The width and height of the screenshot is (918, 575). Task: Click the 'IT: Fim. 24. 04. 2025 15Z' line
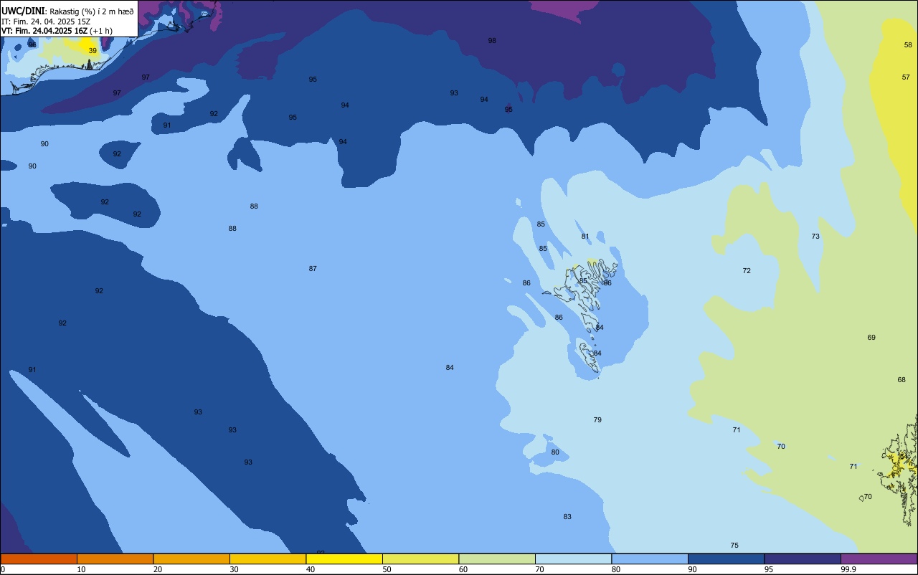(x=46, y=21)
